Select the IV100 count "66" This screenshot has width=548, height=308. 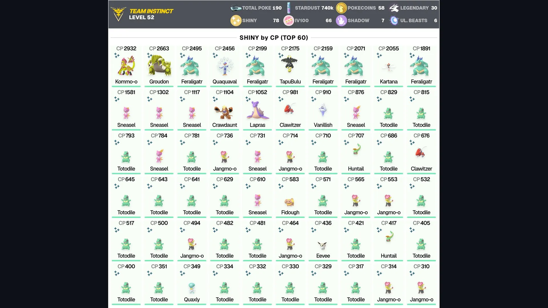[329, 21]
